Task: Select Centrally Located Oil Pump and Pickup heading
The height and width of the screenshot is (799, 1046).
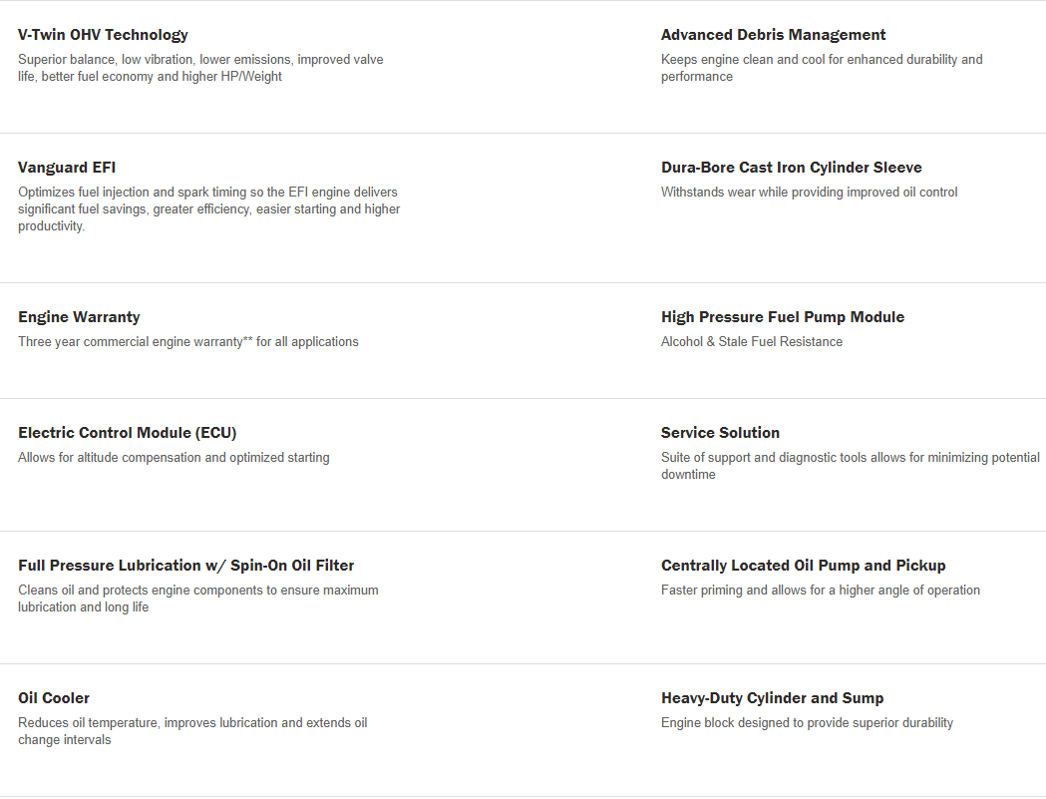Action: (803, 566)
